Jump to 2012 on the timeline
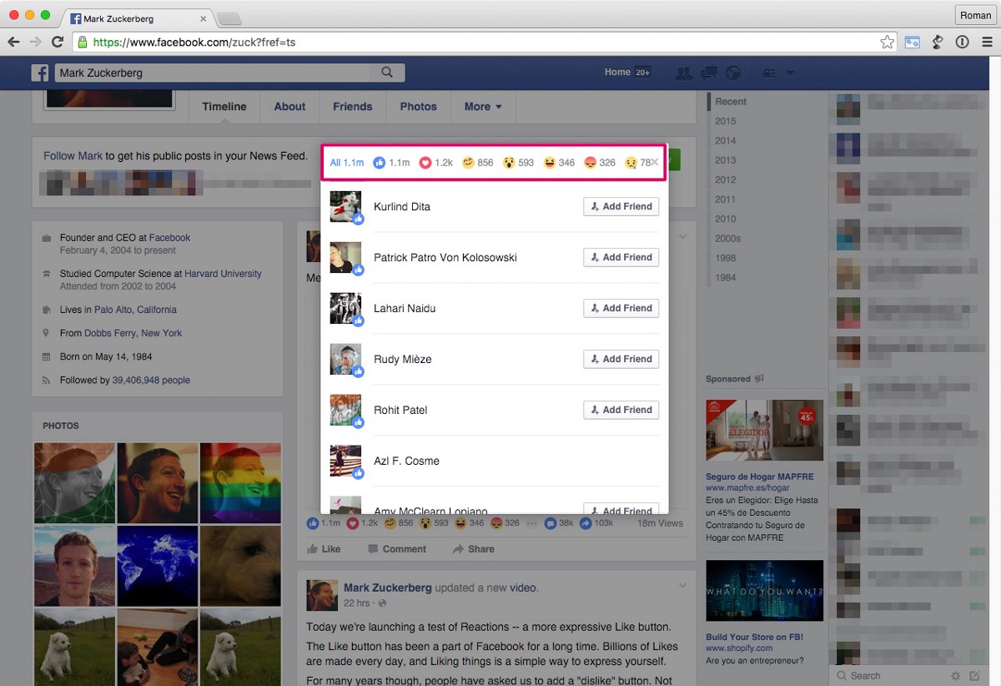This screenshot has width=1001, height=686. coord(725,179)
